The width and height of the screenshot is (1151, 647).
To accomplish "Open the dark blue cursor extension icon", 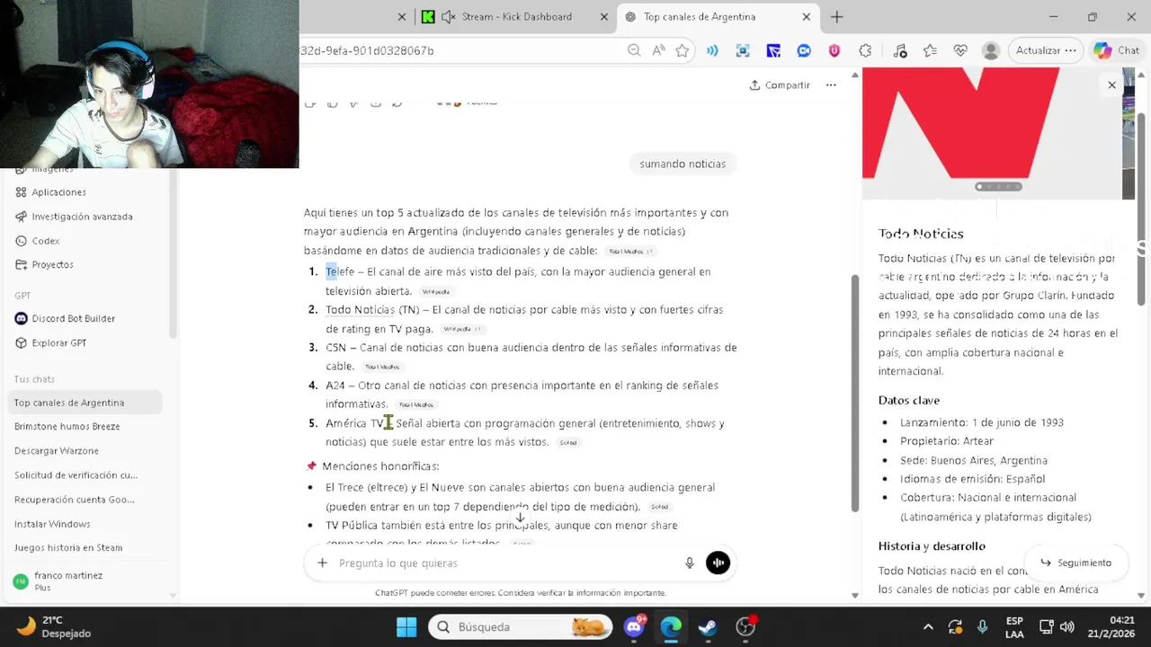I will coord(773,51).
